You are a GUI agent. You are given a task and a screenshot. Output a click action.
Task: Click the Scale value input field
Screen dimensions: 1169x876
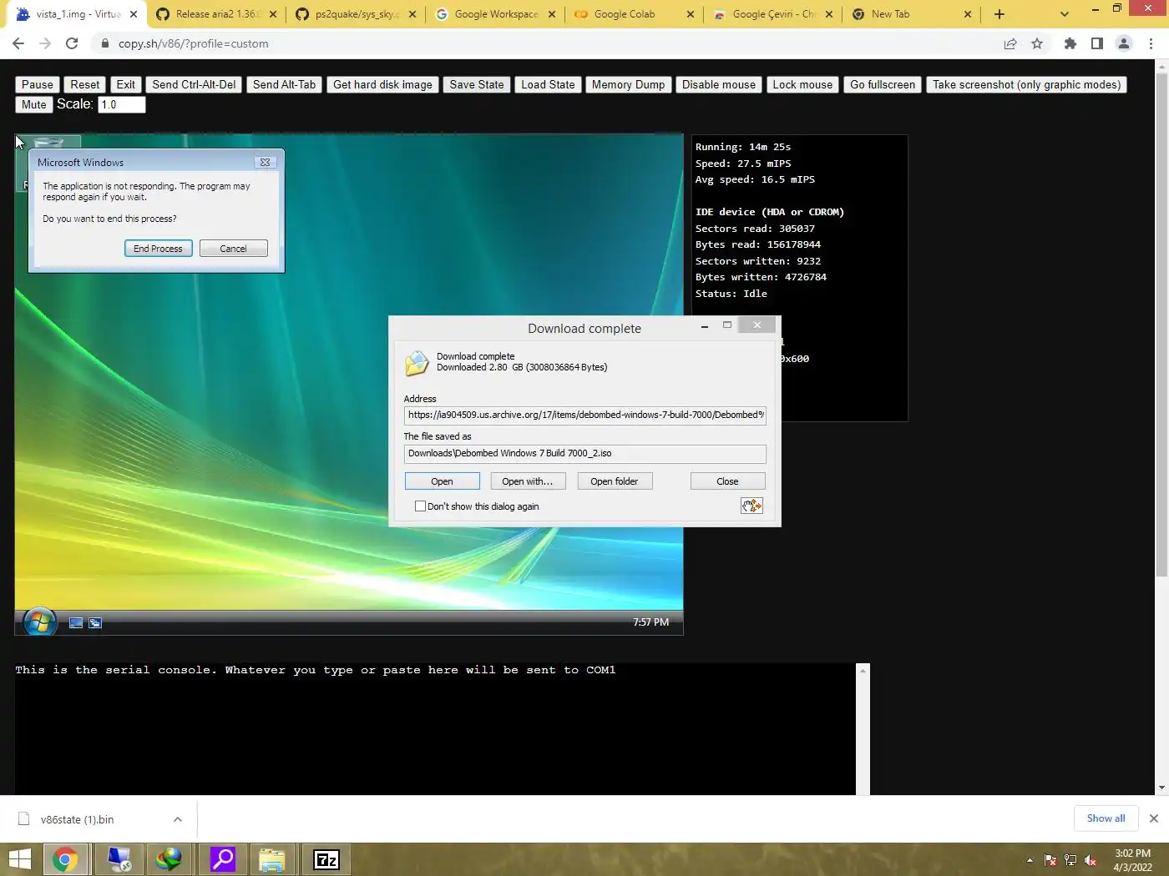pos(122,104)
